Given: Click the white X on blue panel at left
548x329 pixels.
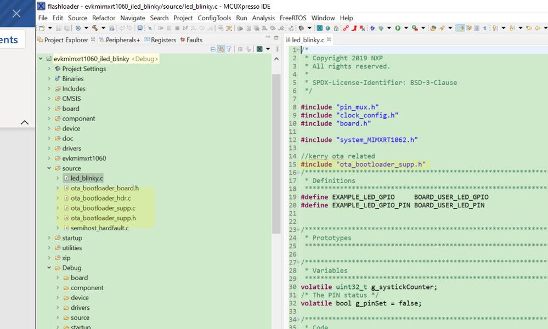Looking at the screenshot, I should pyautogui.click(x=16, y=13).
